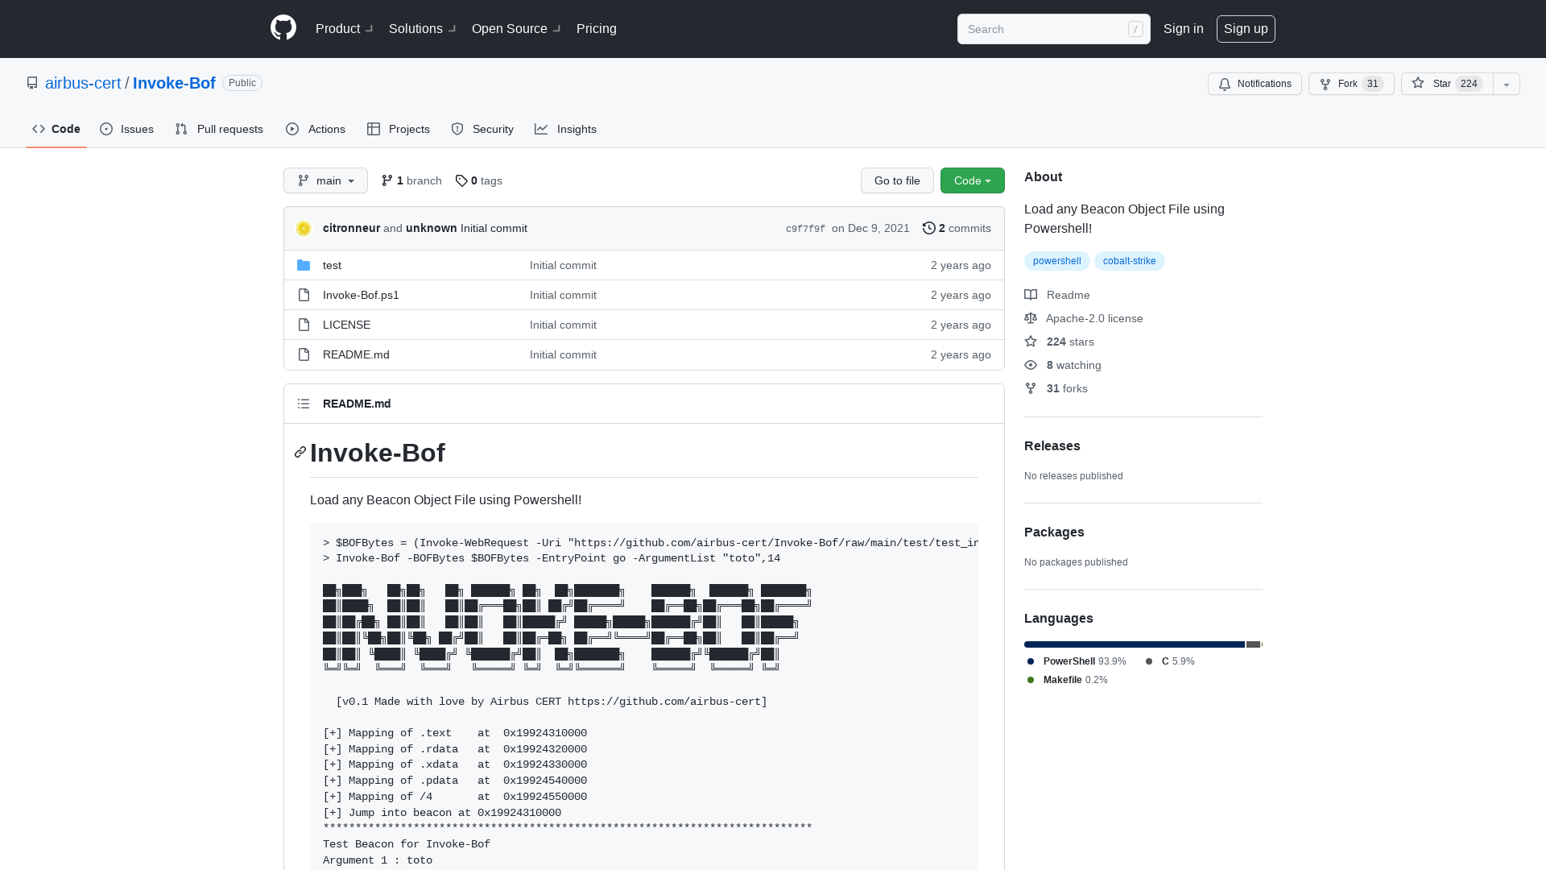Expand the Open Source menu
This screenshot has width=1546, height=870.
[517, 28]
